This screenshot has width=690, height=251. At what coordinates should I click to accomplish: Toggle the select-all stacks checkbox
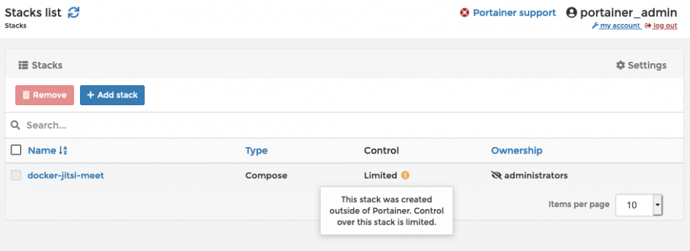(17, 151)
